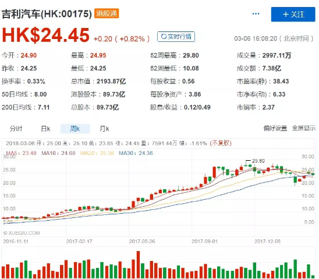The width and height of the screenshot is (319, 279).
Task: Click the 港股股本 89.73亿 value
Action: pos(114,94)
